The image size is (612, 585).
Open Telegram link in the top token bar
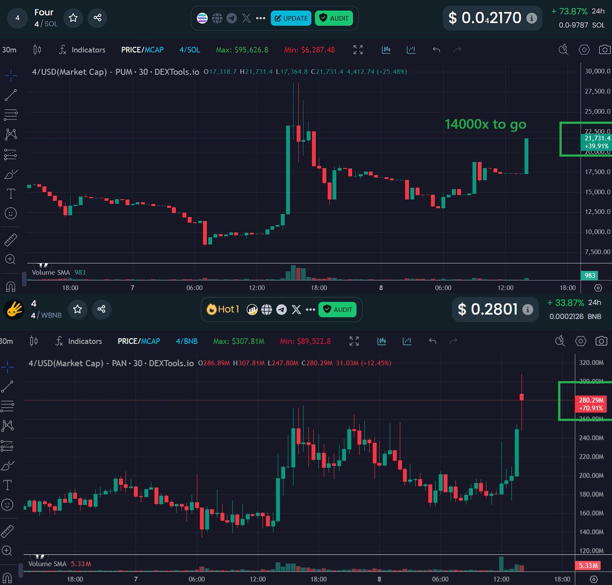pyautogui.click(x=232, y=18)
